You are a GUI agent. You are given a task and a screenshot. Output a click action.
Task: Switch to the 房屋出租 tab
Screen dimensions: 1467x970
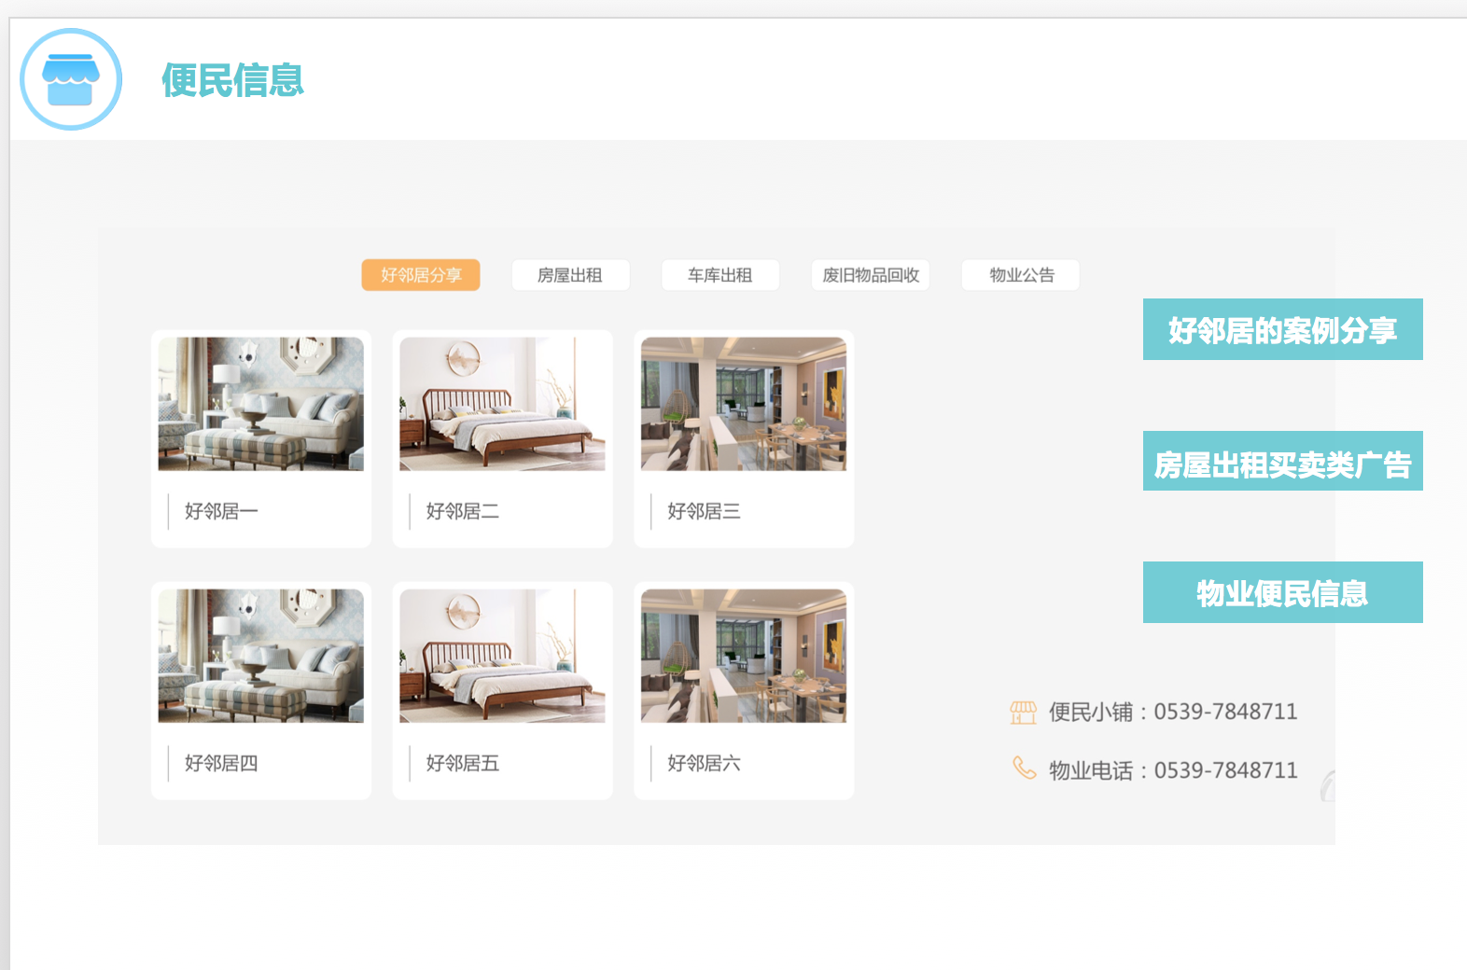[x=570, y=275]
